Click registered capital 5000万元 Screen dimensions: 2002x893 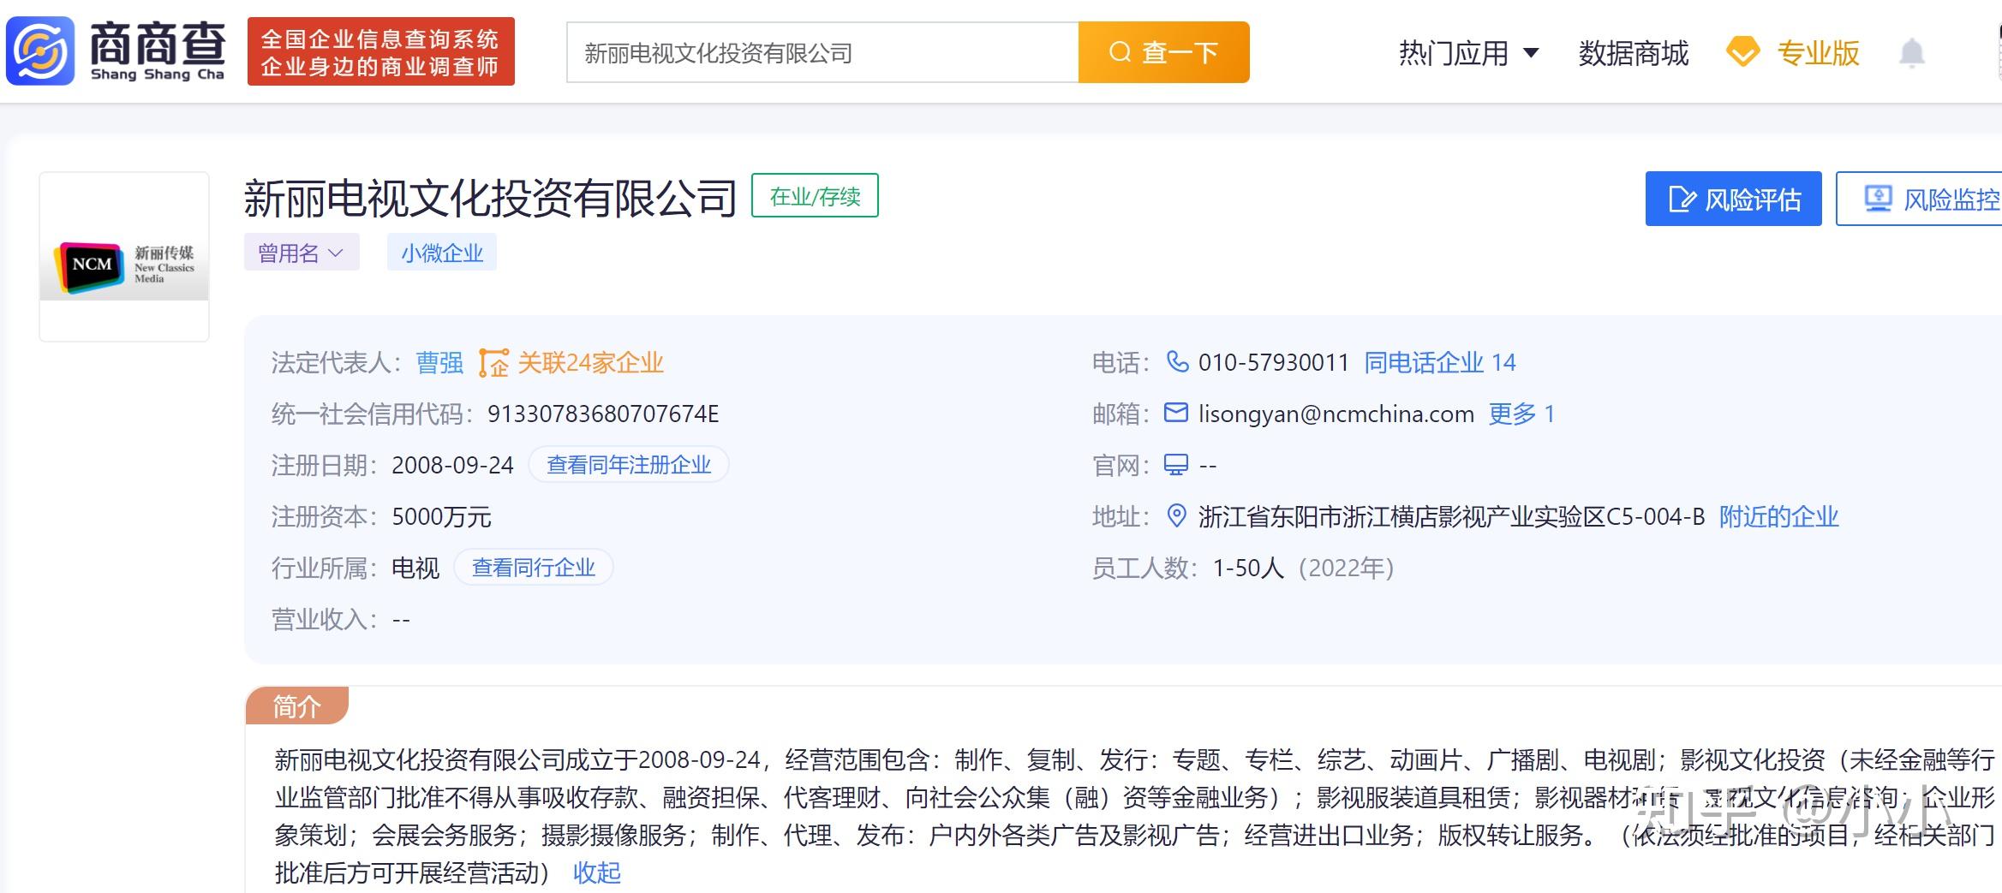click(x=441, y=517)
